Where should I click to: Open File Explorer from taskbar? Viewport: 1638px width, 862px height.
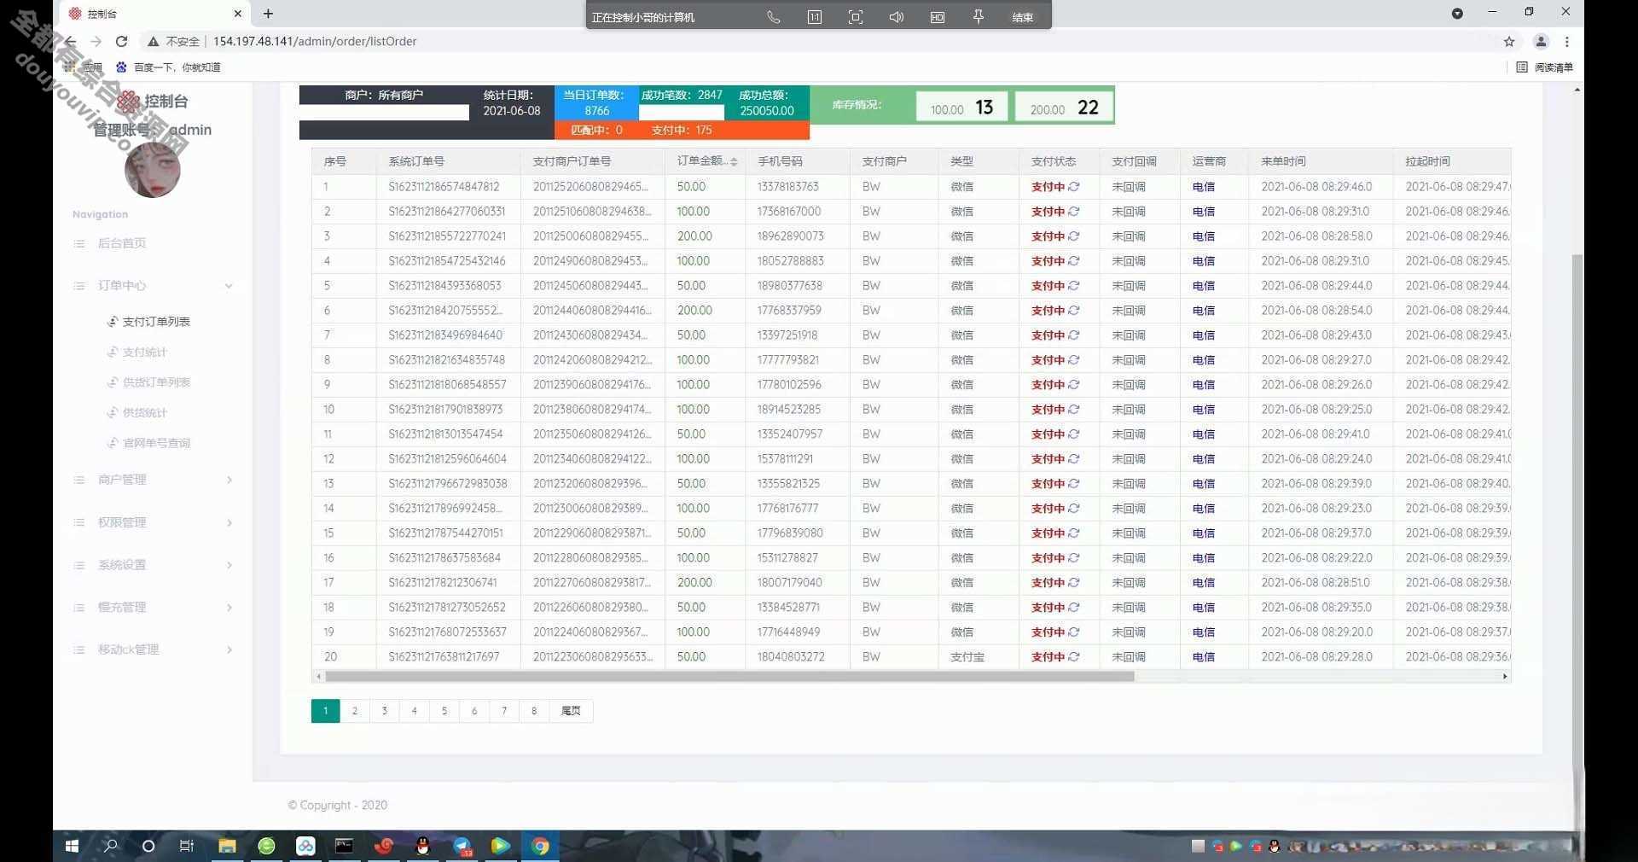click(x=227, y=846)
